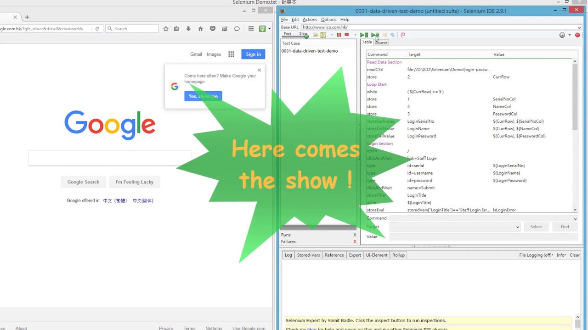Switch to the Source tab
Viewport: 588px width, 330px height.
pyautogui.click(x=381, y=42)
